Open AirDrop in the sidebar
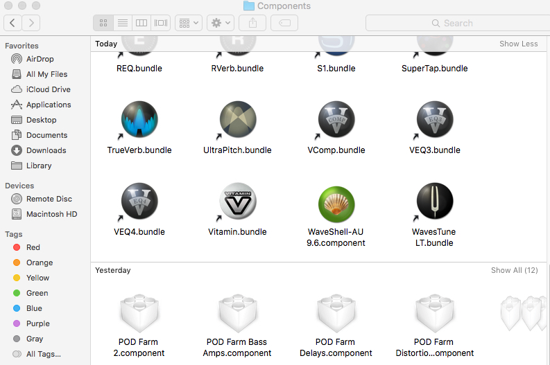 33,59
